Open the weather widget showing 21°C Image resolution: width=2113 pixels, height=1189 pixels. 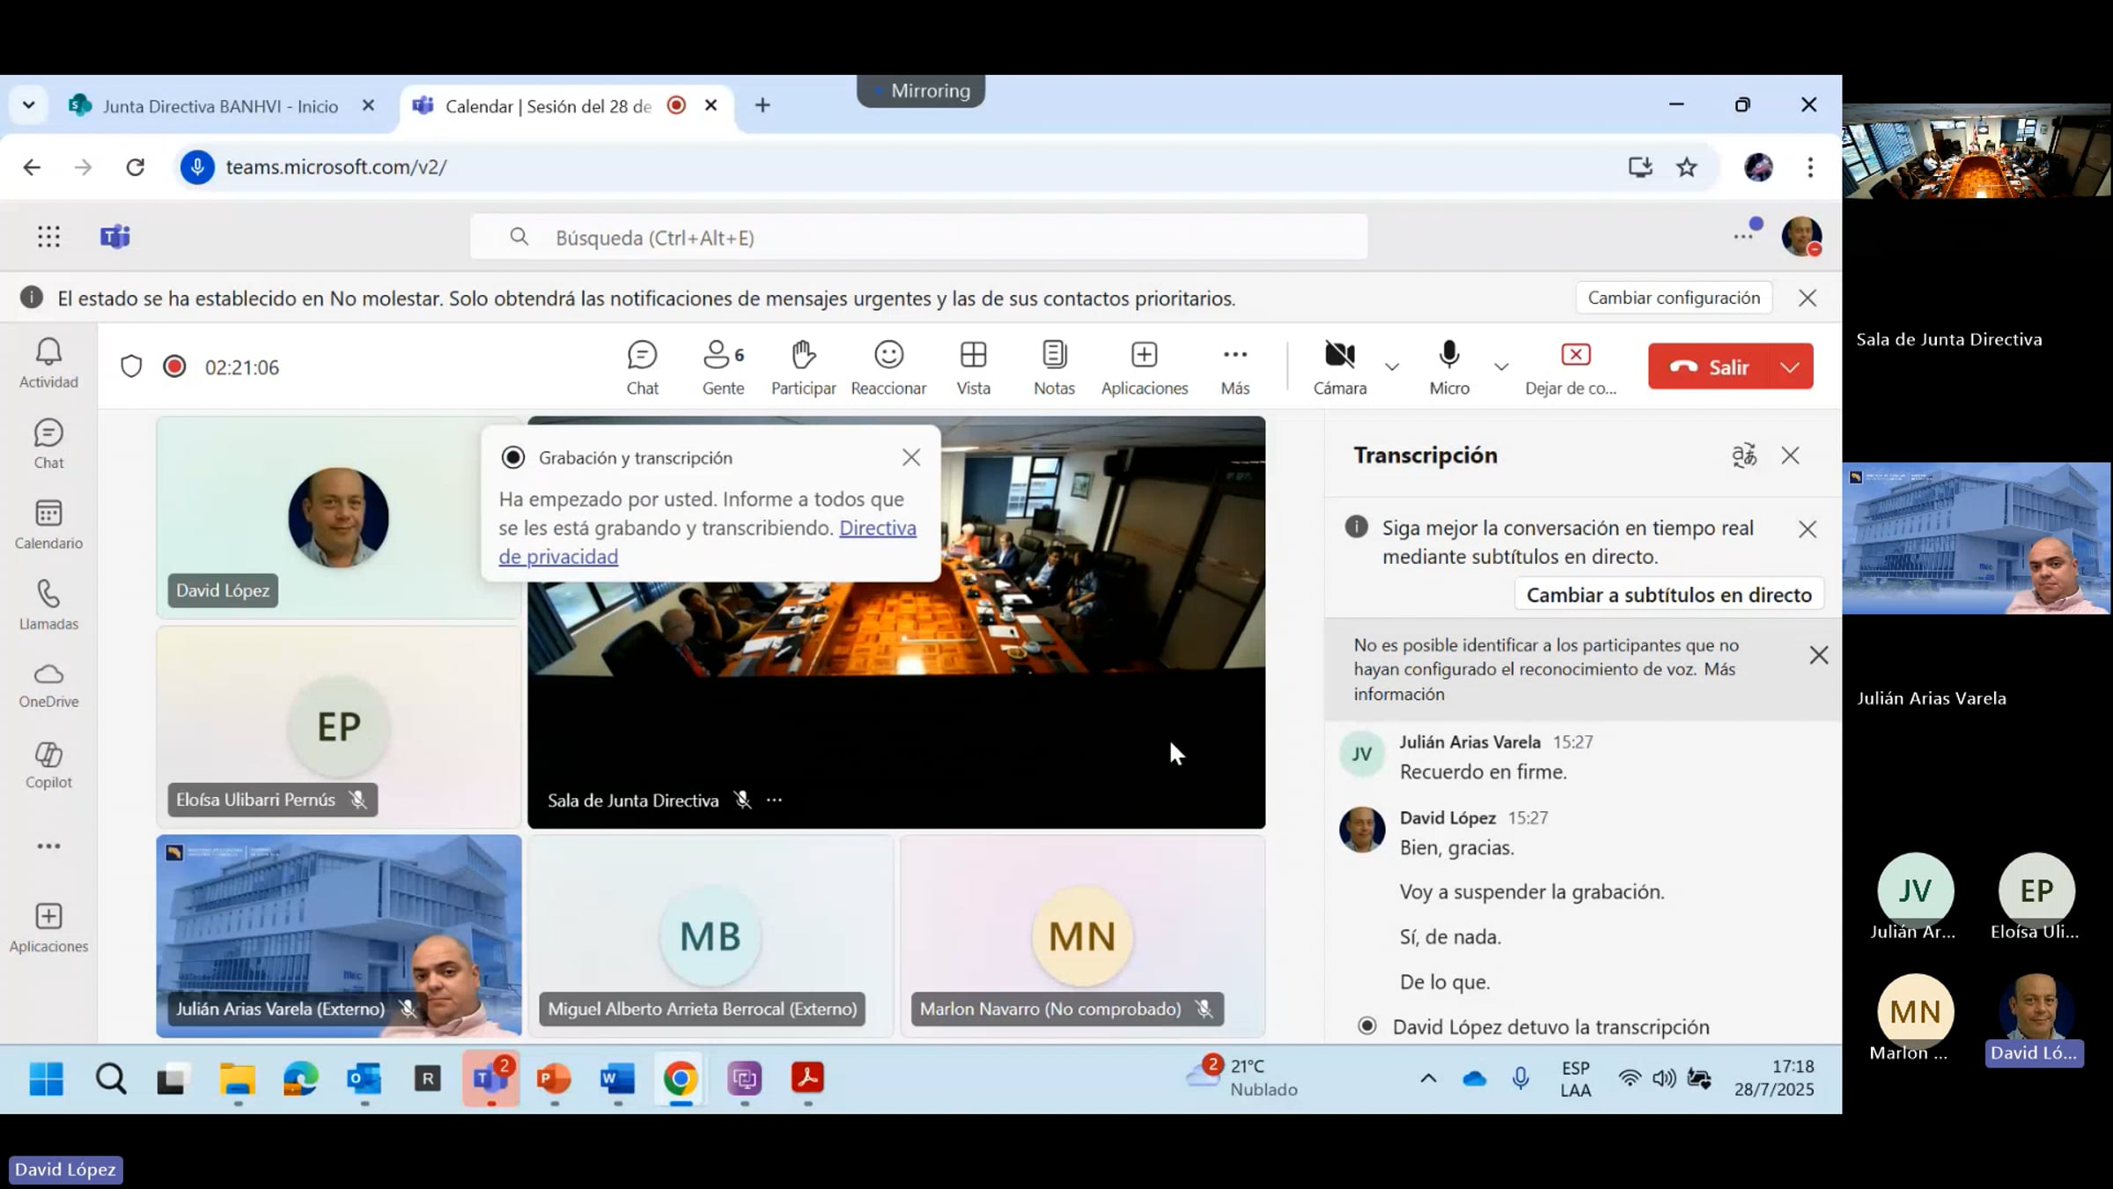(x=1241, y=1077)
